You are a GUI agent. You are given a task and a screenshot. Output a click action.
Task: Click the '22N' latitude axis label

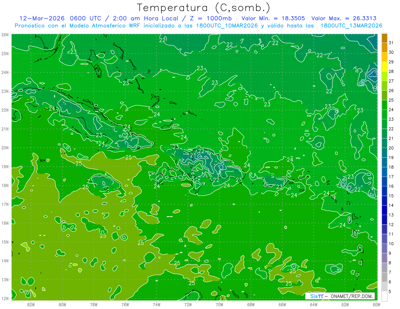tap(5, 110)
